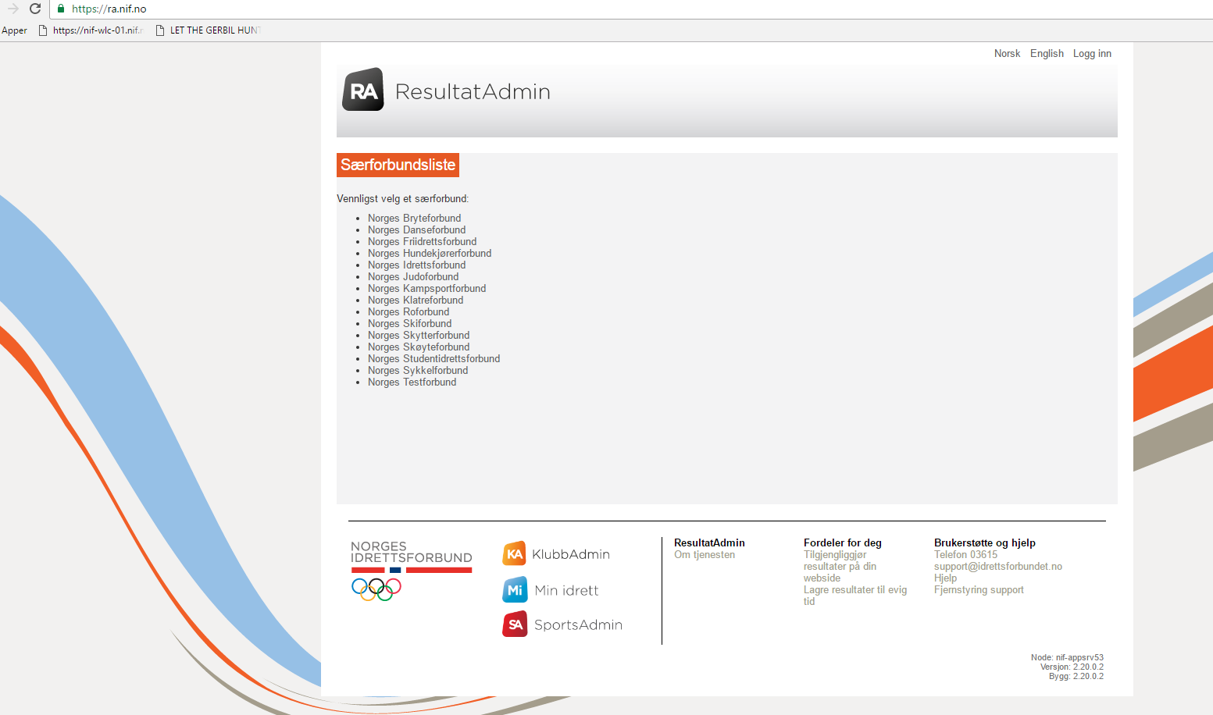Screen dimensions: 1213x715
Task: Switch language to English
Action: (1047, 54)
